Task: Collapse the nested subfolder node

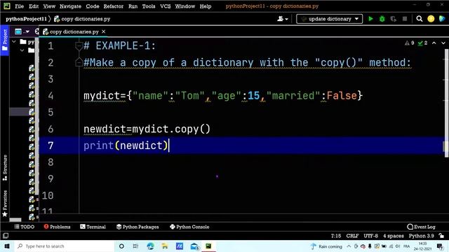Action: 22,50
